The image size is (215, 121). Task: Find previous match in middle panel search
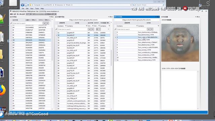[89, 29]
